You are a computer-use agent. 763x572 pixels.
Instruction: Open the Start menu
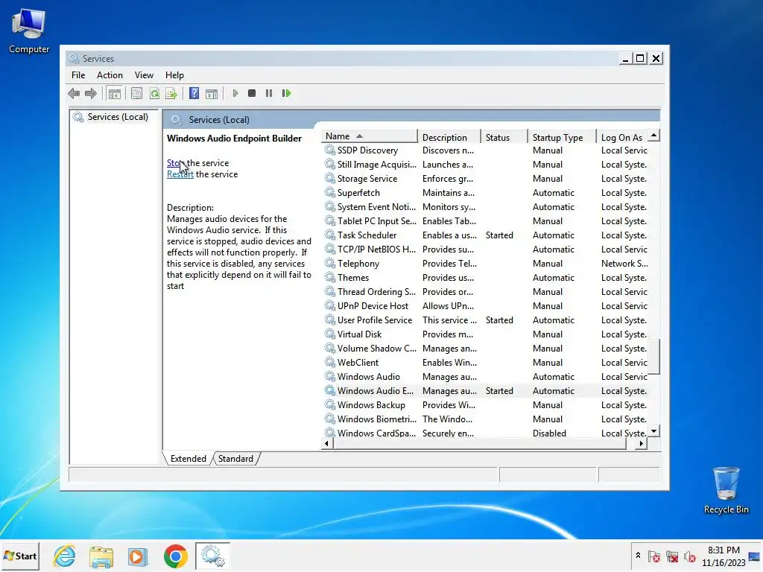coord(20,556)
